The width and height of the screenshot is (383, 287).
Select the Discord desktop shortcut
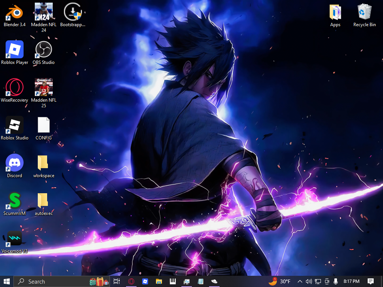coord(15,166)
